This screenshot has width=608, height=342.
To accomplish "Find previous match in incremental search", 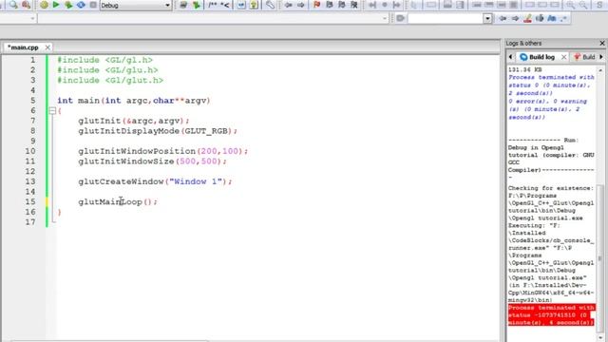I will pyautogui.click(x=503, y=18).
